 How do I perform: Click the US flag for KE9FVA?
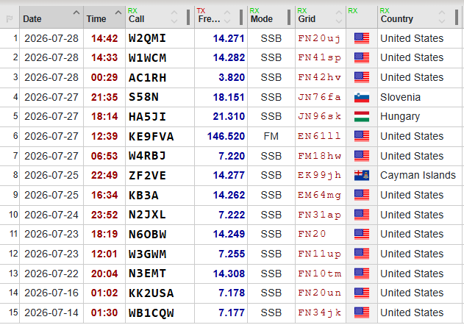click(362, 136)
